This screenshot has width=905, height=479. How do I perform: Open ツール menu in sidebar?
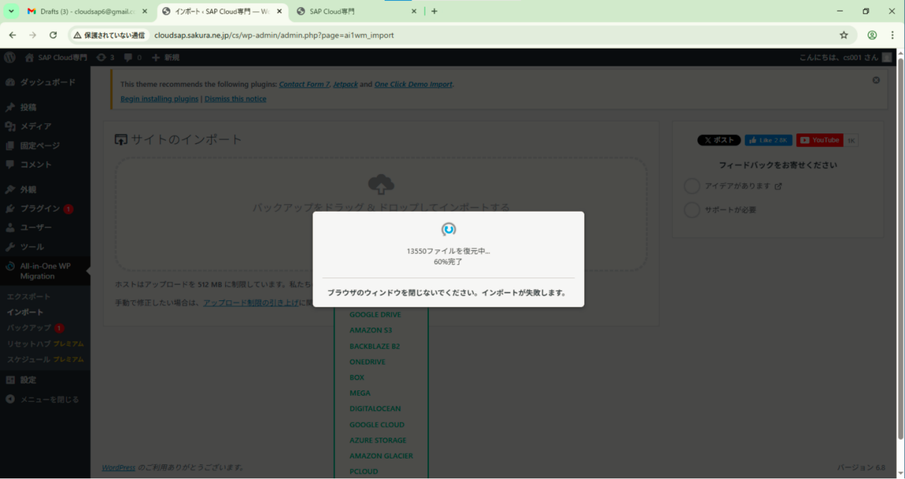point(45,247)
